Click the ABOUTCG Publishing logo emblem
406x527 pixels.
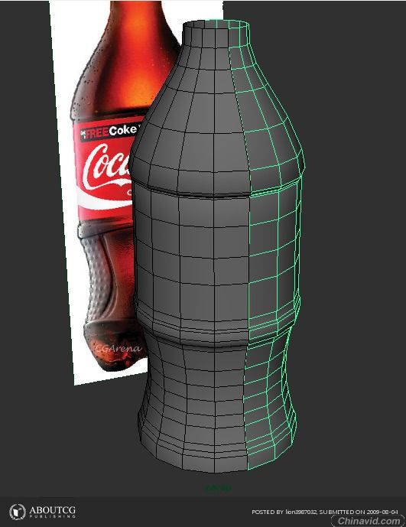point(17,512)
